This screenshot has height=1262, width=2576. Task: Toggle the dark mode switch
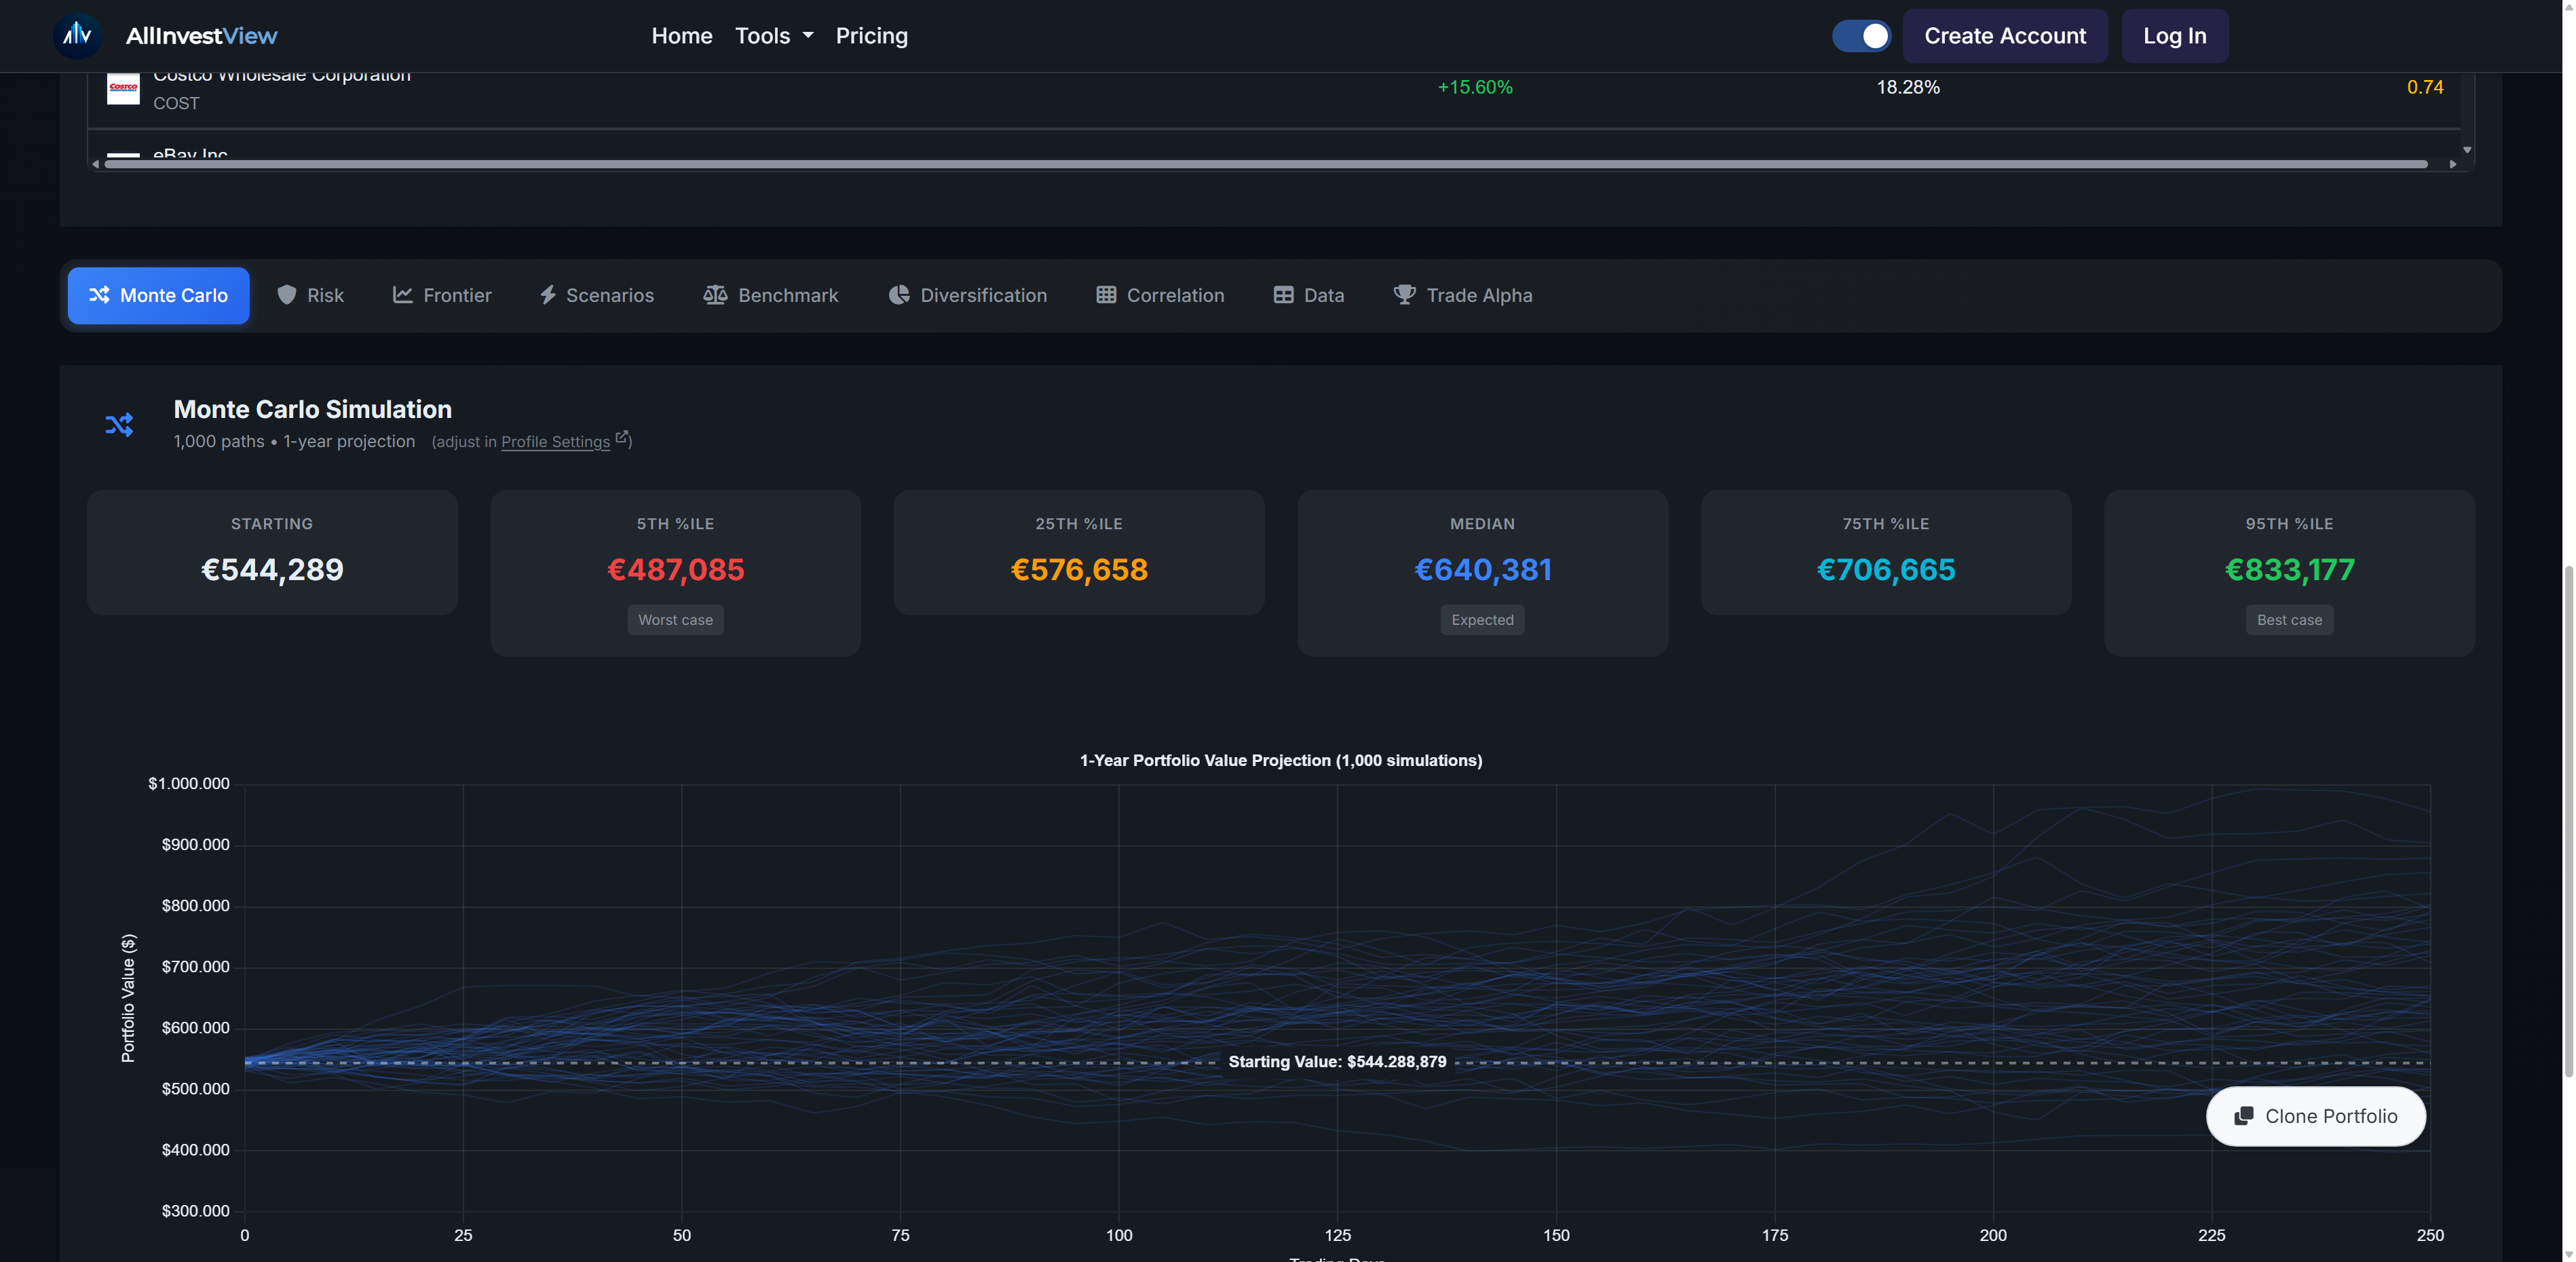click(x=1861, y=36)
